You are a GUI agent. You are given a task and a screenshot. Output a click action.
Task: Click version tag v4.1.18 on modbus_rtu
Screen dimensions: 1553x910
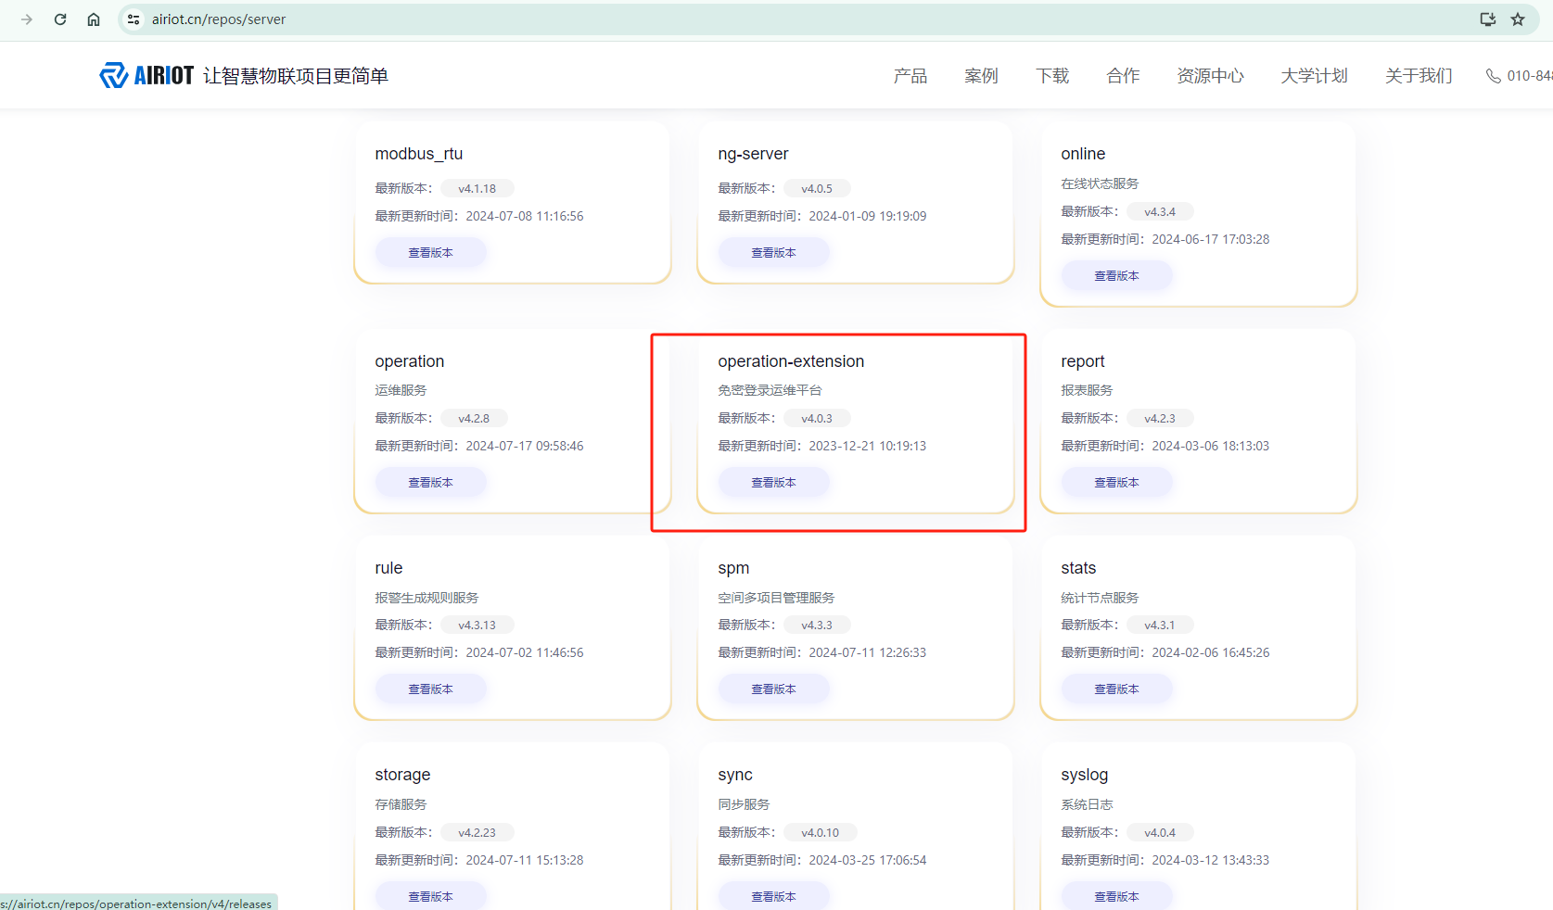click(477, 188)
